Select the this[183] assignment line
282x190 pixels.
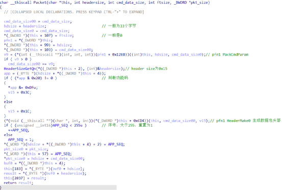point(44,169)
